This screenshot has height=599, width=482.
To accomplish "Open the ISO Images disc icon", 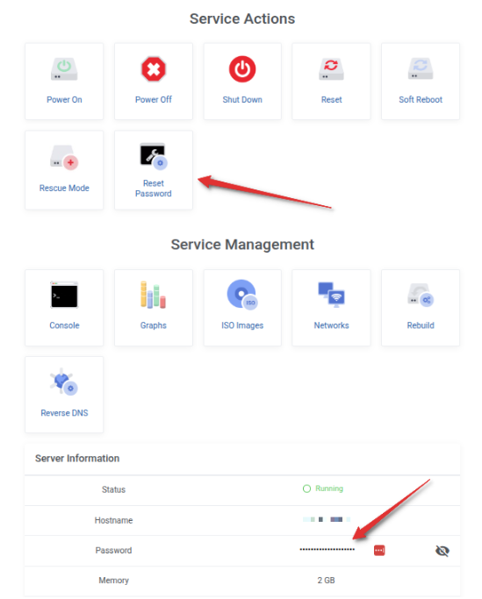I will coord(242,294).
